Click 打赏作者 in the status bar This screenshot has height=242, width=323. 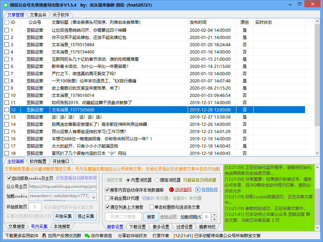pyautogui.click(x=161, y=235)
